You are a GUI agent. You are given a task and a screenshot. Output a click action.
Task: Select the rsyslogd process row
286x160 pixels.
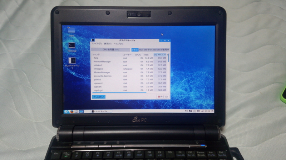pos(129,90)
